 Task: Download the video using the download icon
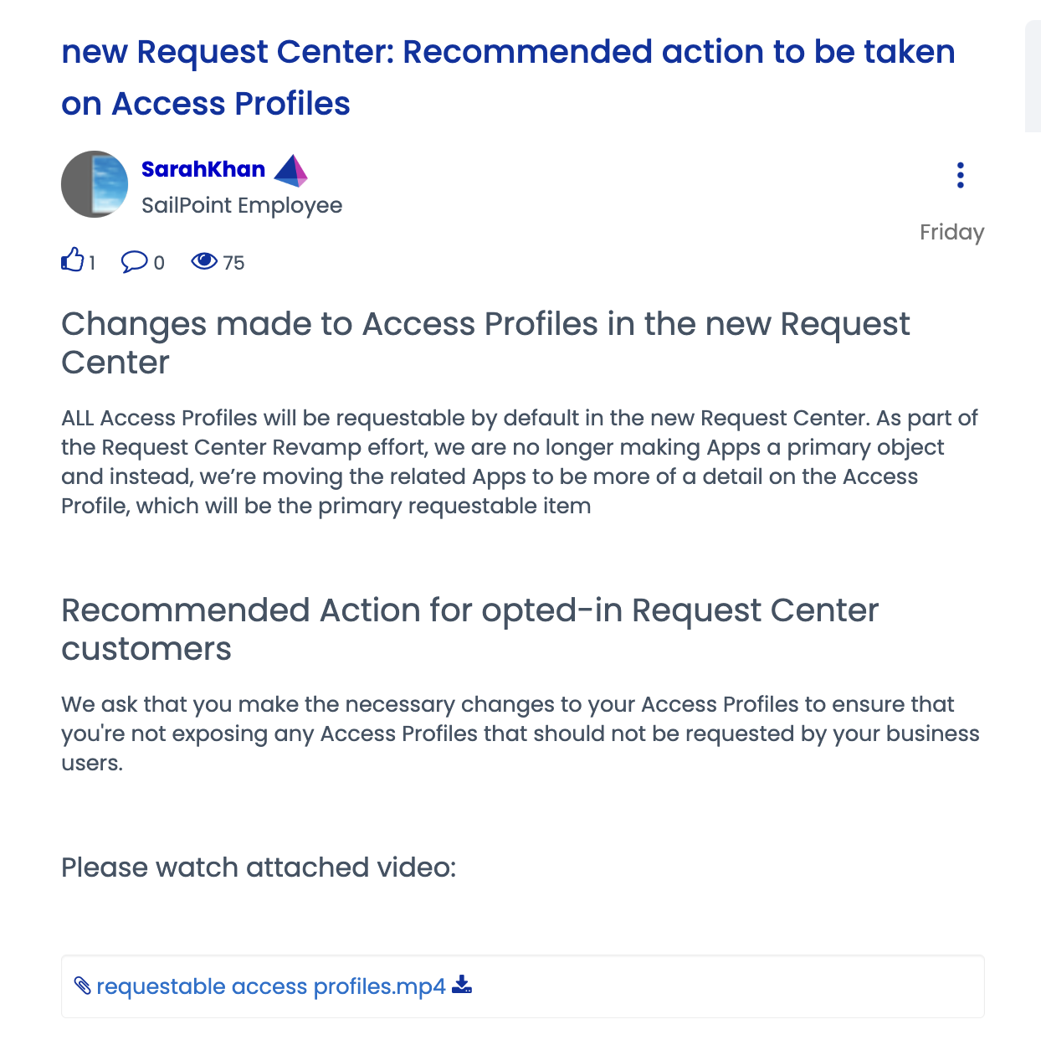pos(461,986)
